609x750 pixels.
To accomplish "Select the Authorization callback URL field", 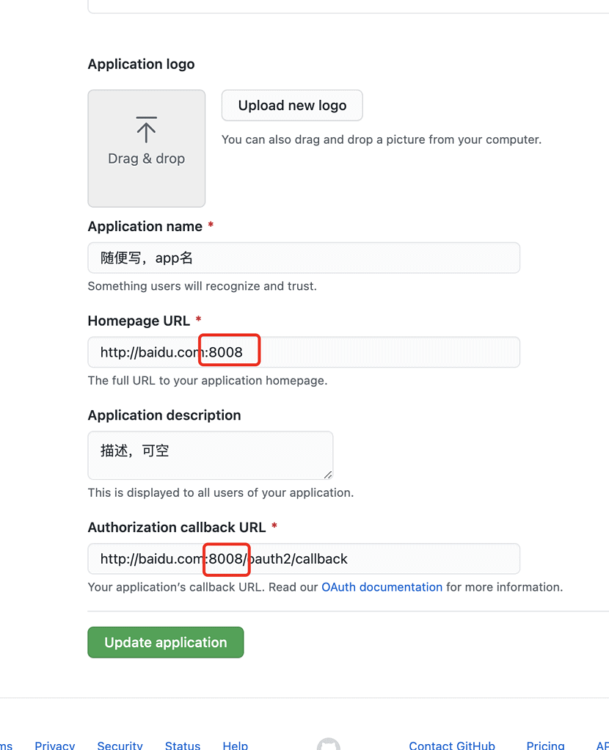I will coord(303,558).
